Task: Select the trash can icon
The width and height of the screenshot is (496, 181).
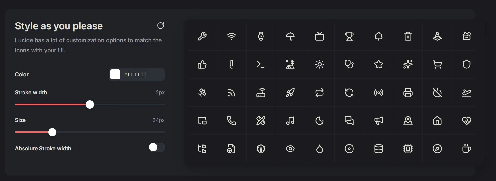Action: [408, 36]
